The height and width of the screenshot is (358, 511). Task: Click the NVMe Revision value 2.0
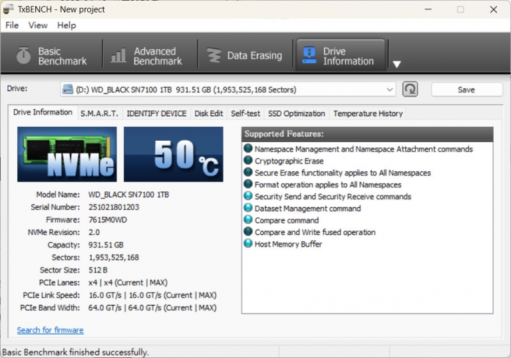click(94, 232)
